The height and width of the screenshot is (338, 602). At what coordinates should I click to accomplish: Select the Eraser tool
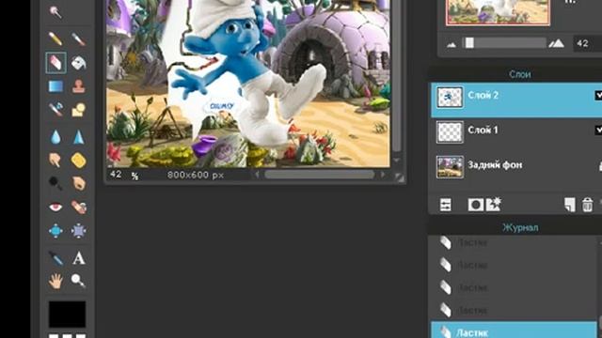55,63
